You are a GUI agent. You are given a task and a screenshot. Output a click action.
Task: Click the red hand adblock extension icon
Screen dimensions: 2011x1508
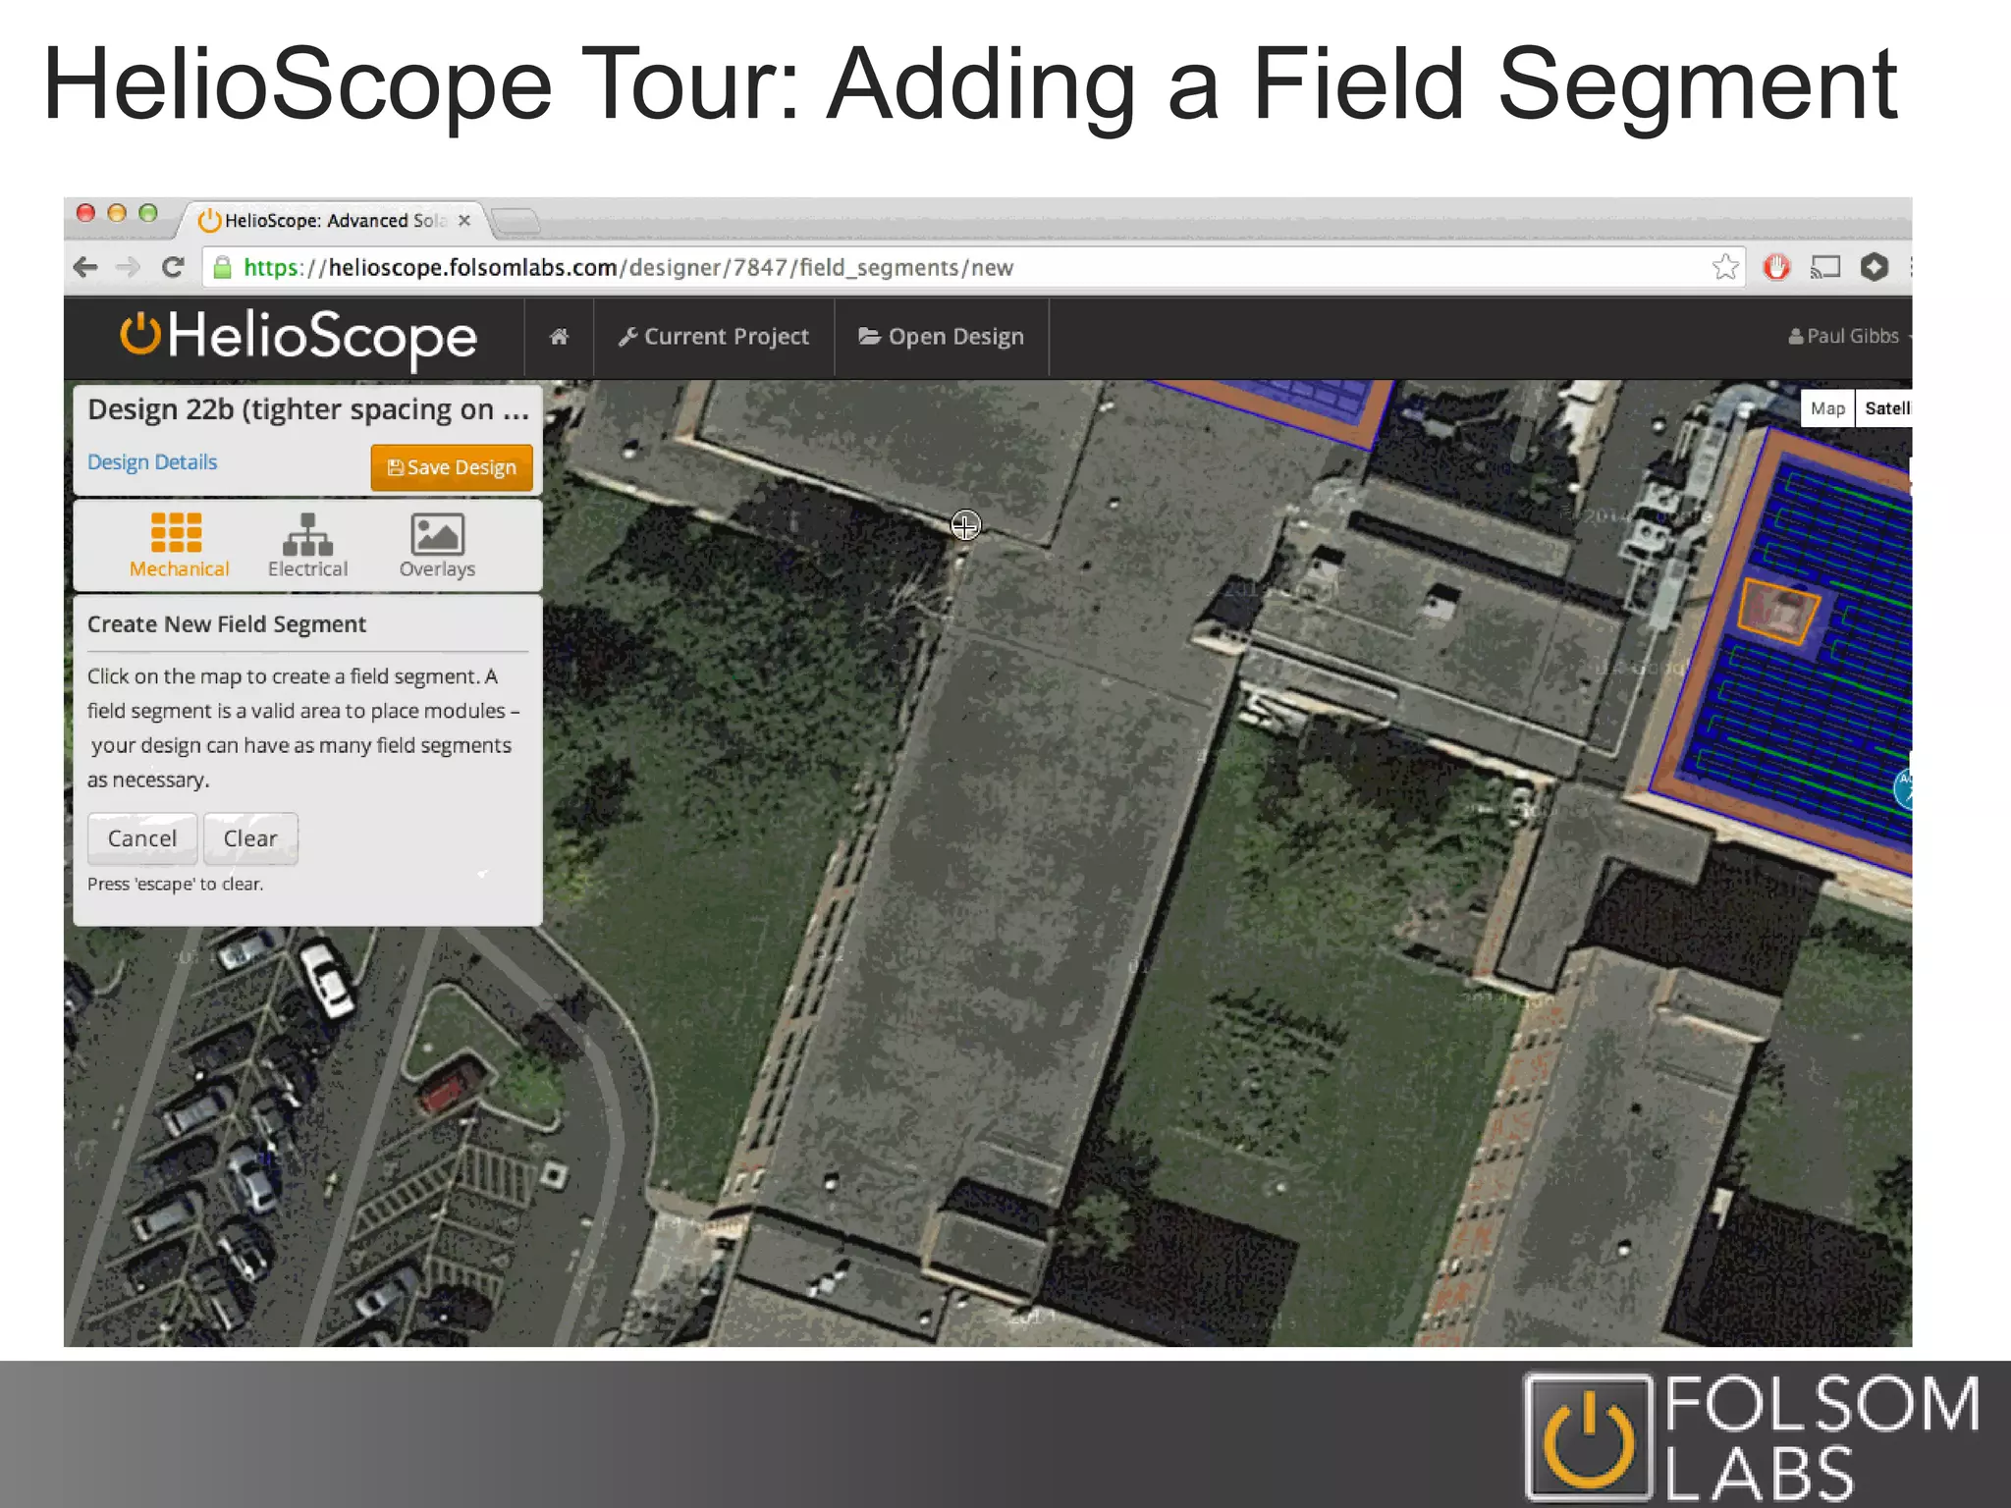click(x=1776, y=267)
